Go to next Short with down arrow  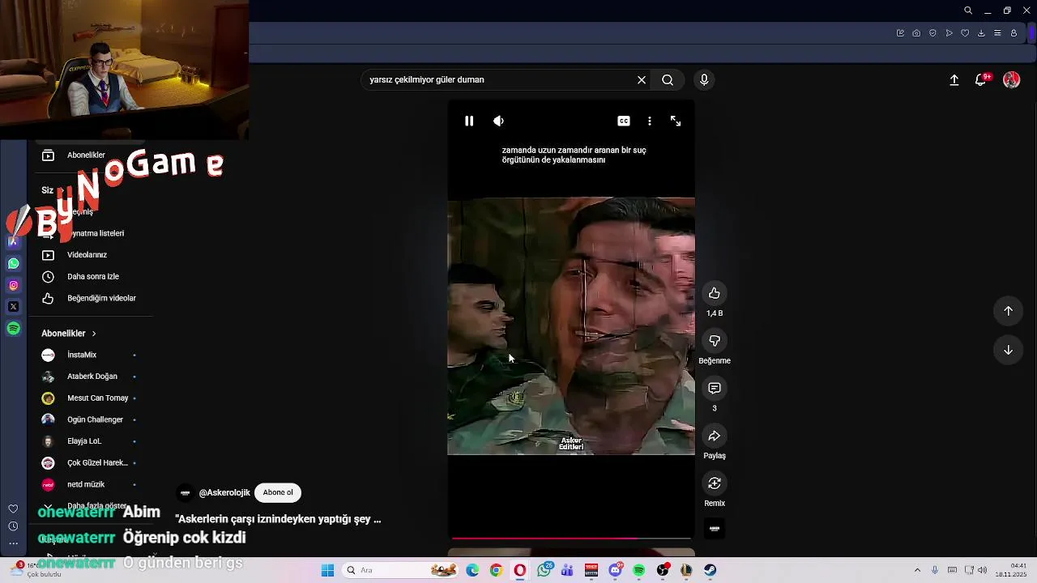pos(1009,350)
